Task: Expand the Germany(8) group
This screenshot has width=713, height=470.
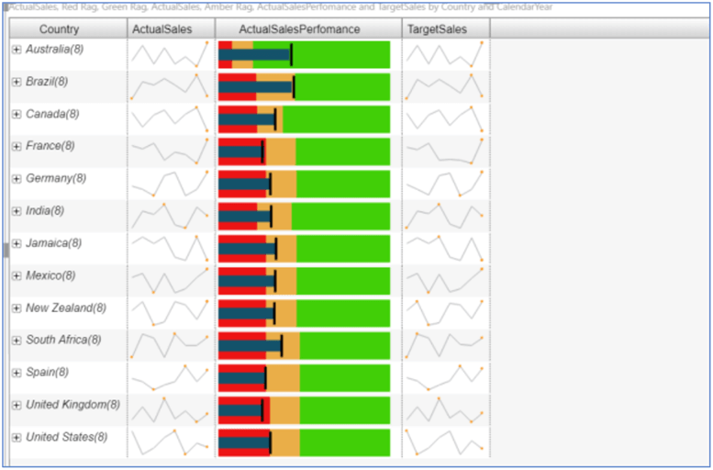Action: 17,179
